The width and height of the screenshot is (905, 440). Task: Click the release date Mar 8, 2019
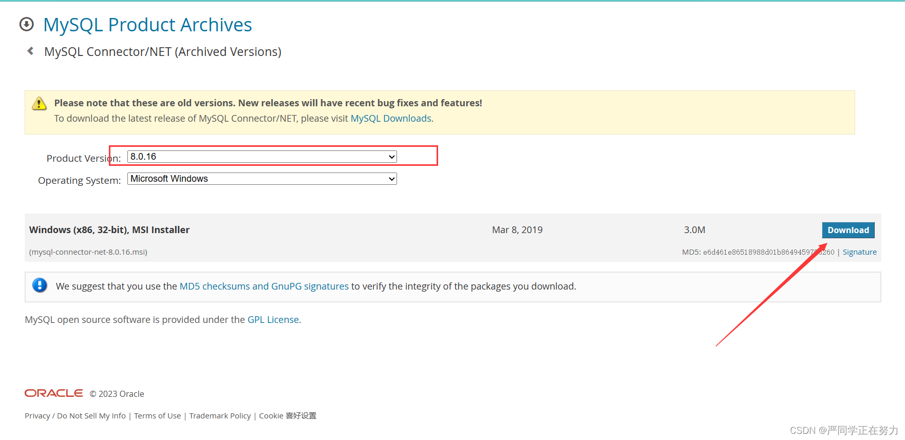[517, 230]
